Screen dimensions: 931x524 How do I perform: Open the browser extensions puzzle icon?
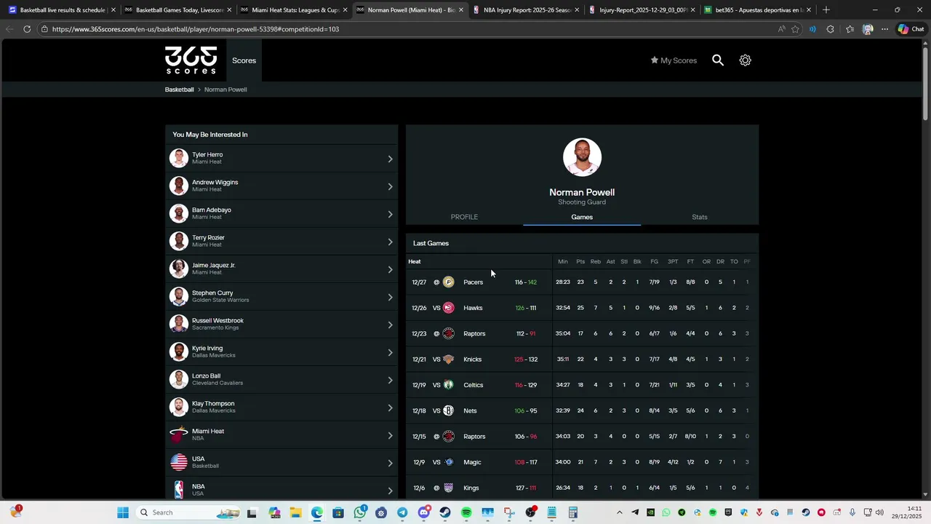click(831, 29)
